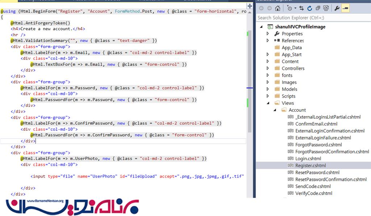Select the App_Data folder icon
This screenshot has height=216, width=371.
277,47
